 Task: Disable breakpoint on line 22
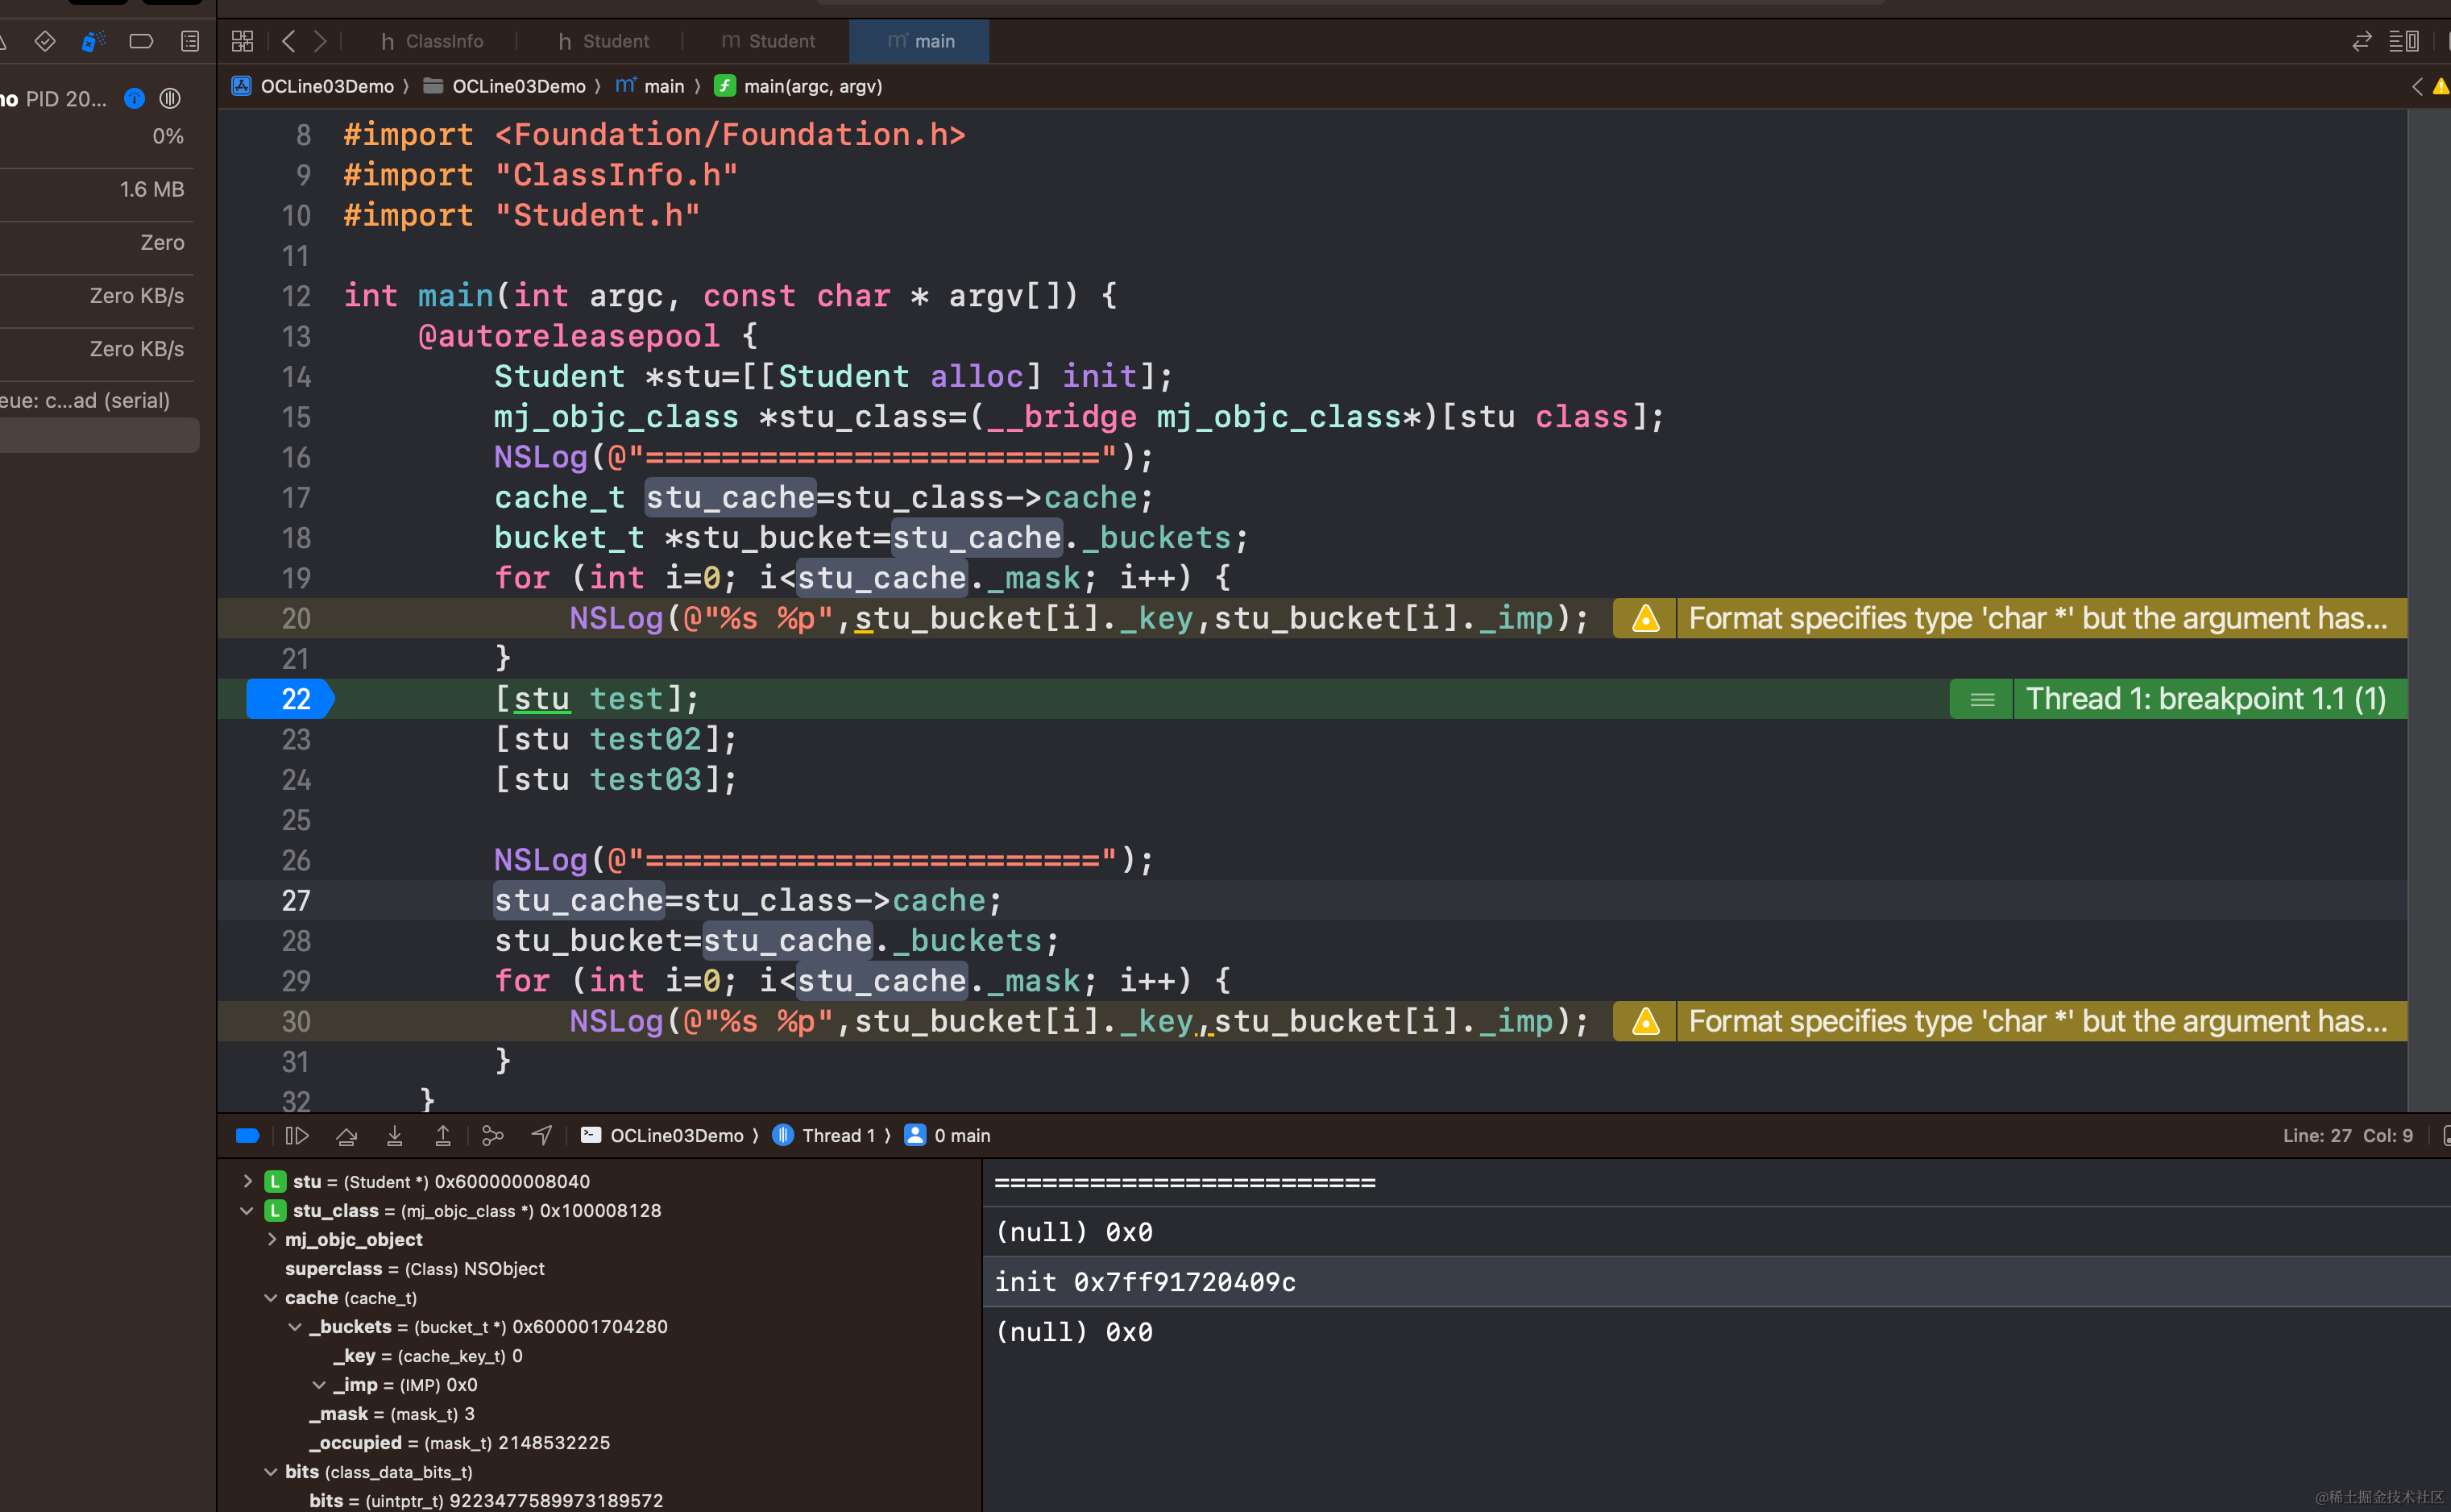coord(290,699)
